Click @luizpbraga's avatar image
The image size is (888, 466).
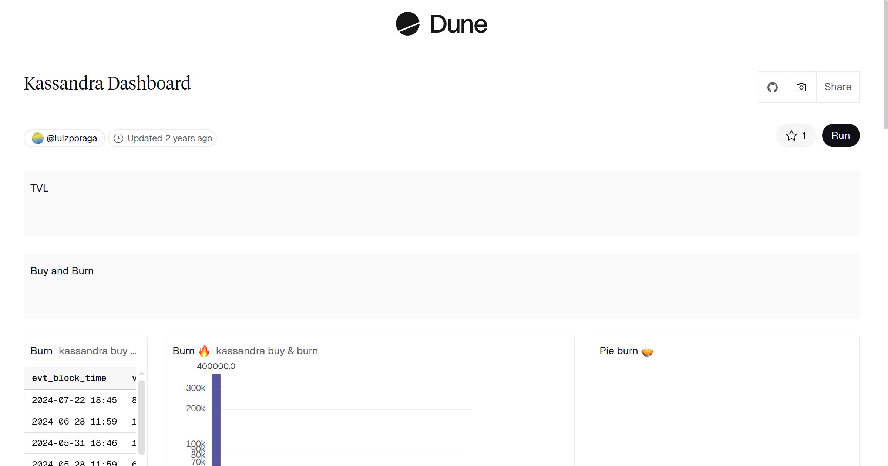(38, 138)
